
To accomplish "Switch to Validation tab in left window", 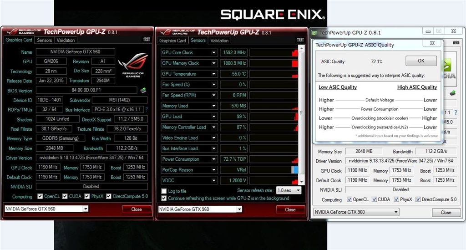I will tap(66, 40).
